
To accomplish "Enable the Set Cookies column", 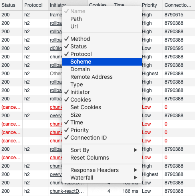I will coord(102,107).
